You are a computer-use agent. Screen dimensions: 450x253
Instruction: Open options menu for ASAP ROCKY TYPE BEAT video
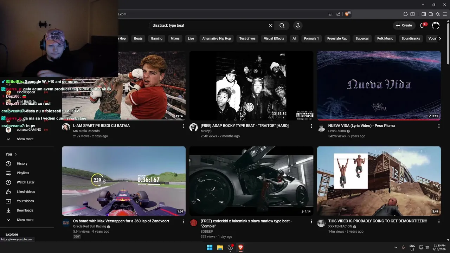pyautogui.click(x=311, y=126)
